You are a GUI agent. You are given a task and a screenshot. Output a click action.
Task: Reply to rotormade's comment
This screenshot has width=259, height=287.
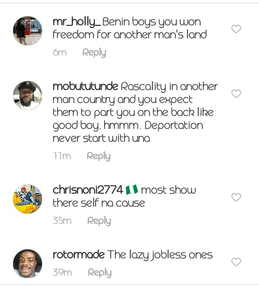pyautogui.click(x=100, y=272)
